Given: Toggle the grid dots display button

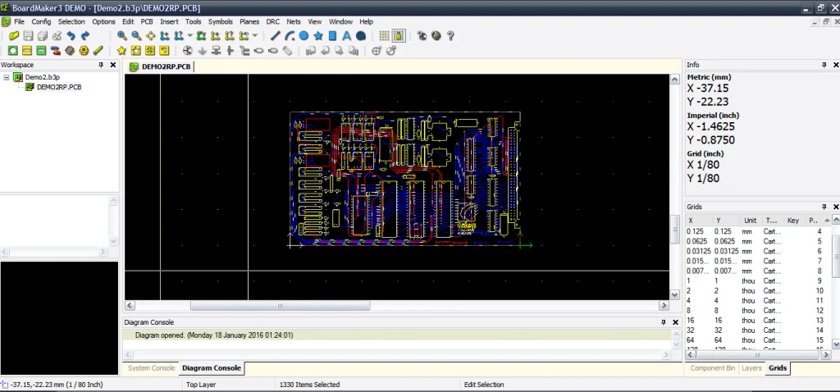Looking at the screenshot, I should (x=383, y=36).
